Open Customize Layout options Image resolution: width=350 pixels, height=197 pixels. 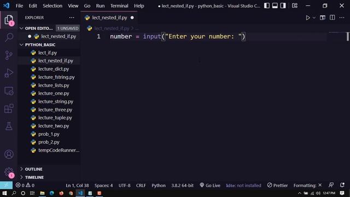pos(295,5)
